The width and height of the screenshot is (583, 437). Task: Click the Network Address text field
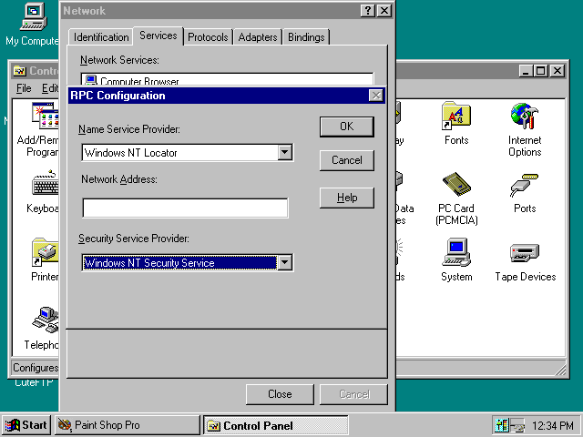tap(185, 208)
